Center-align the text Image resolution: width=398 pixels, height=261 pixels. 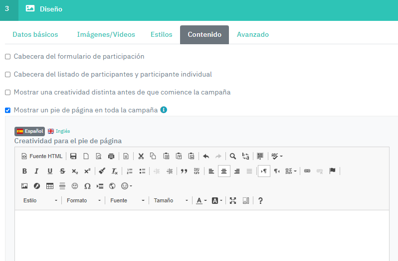tap(224, 171)
